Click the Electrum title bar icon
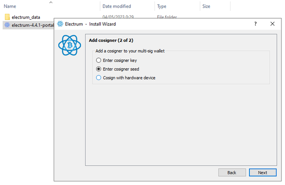The width and height of the screenshot is (285, 185). (60, 24)
